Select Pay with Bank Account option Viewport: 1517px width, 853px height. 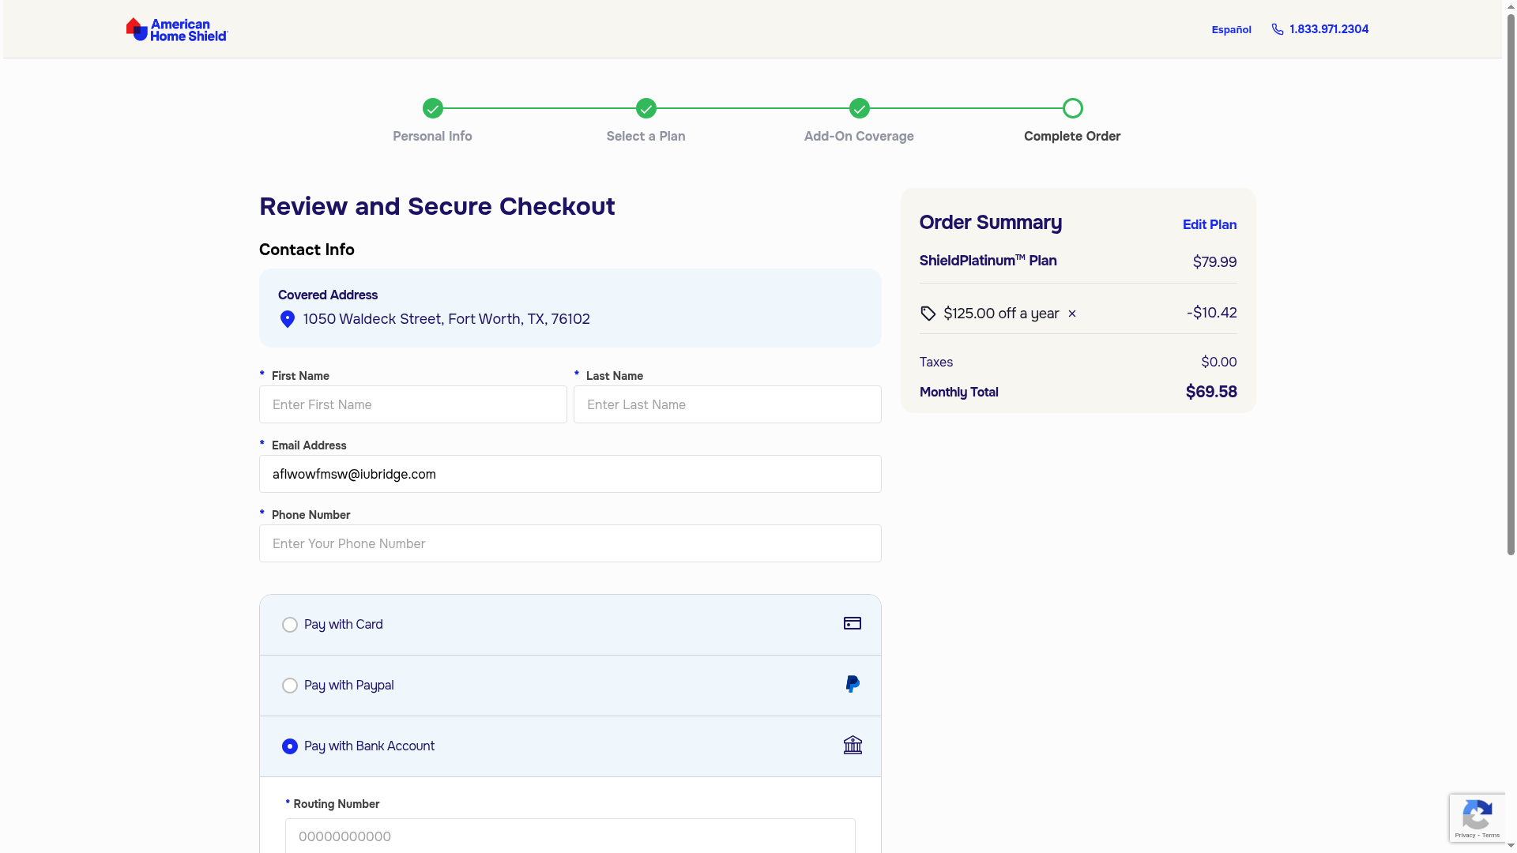(290, 746)
